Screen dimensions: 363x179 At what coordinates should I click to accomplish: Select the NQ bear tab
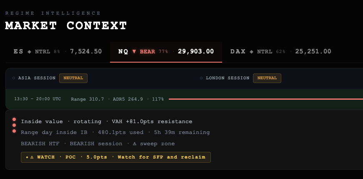click(x=166, y=52)
